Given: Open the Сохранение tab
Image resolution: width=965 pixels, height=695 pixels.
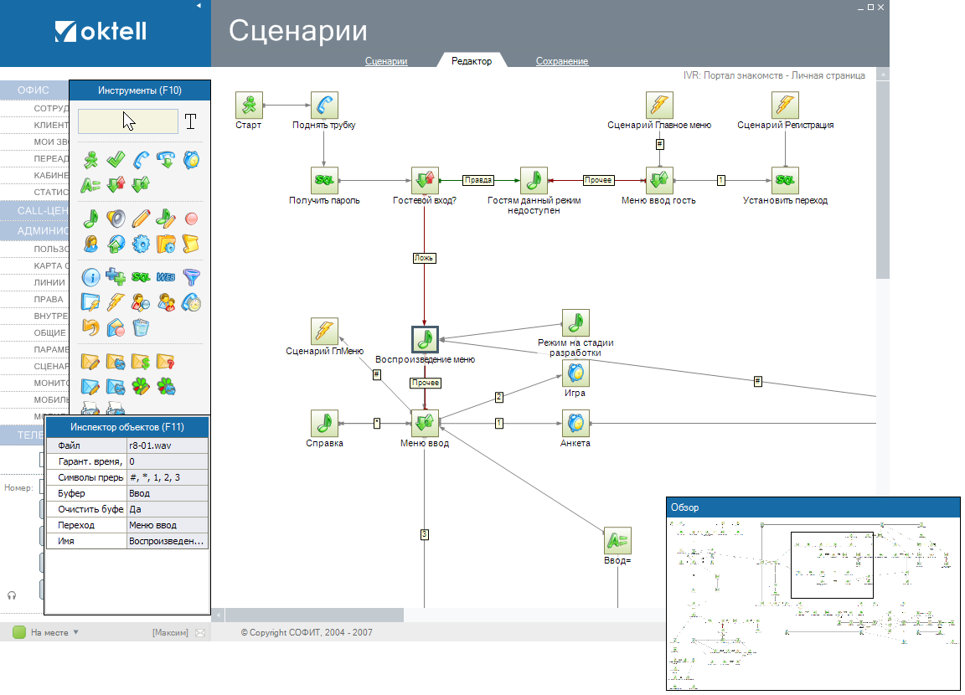Looking at the screenshot, I should tap(561, 61).
